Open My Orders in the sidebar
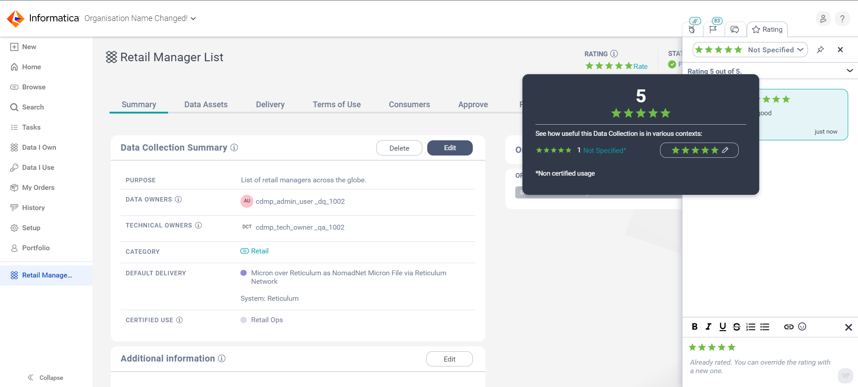 (33, 188)
